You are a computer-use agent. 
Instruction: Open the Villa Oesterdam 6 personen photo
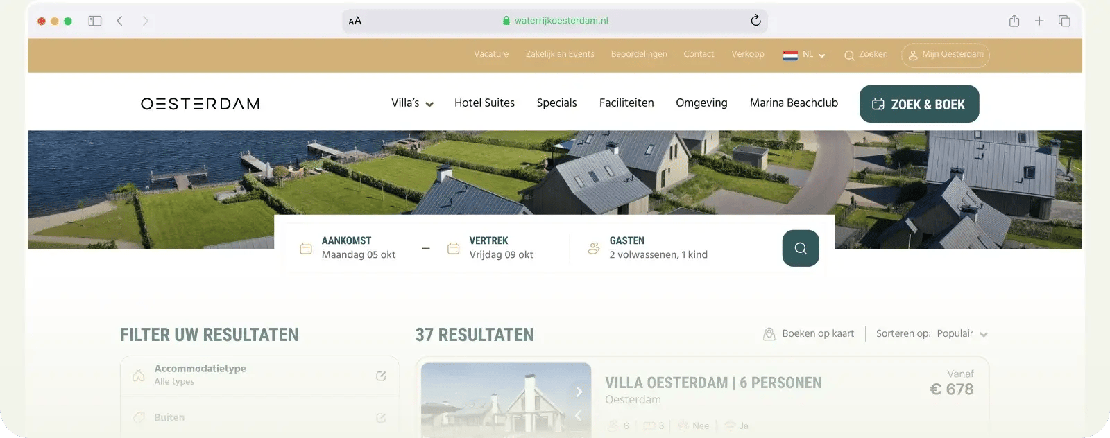pos(506,400)
